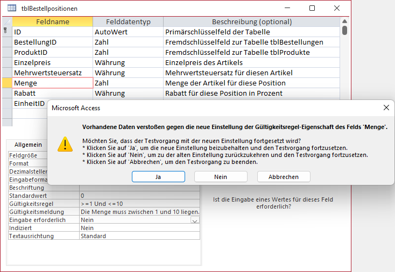The image size is (395, 272).
Task: Click the 'Gültigkeitsregel' value field
Action: [139, 204]
